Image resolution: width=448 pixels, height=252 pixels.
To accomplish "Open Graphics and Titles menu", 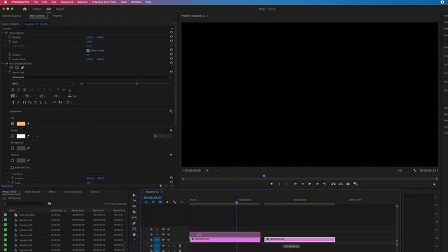I will tap(104, 2).
